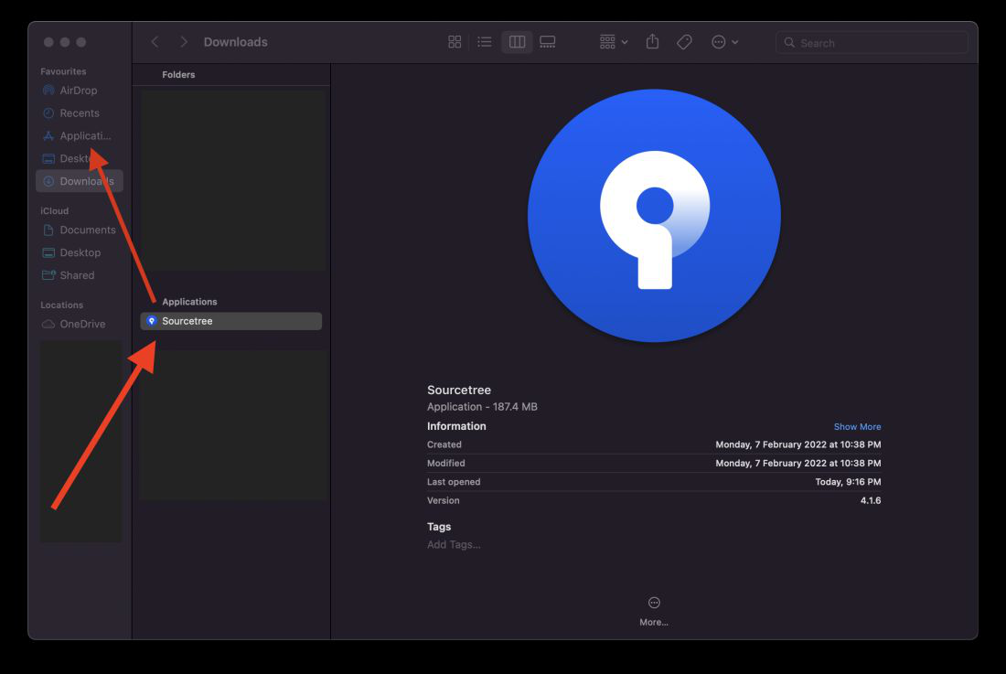Screen dimensions: 1006x674
Task: Click the iCloud section header
Action: click(x=55, y=210)
